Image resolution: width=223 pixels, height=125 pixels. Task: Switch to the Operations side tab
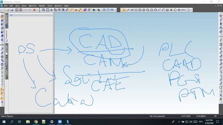coord(7,21)
